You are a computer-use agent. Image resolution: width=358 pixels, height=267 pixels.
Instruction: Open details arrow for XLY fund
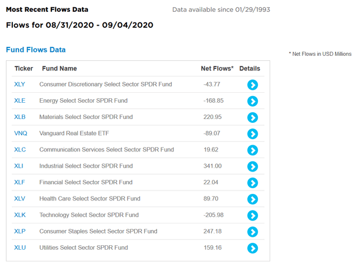pyautogui.click(x=252, y=85)
